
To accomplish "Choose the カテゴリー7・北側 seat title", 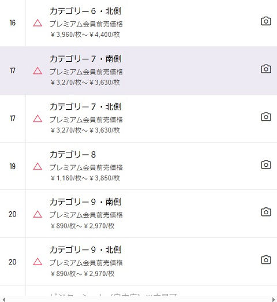I will pyautogui.click(x=85, y=107).
